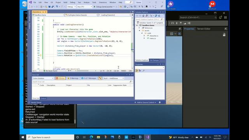Toggle pin on character.cs tab
The height and width of the screenshot is (140, 249).
[x=43, y=12]
